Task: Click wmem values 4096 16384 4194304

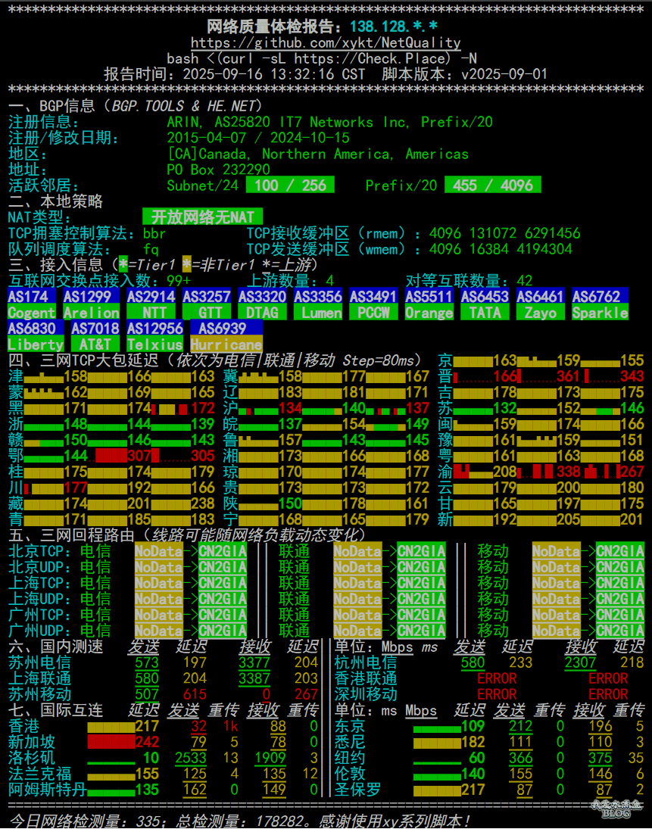Action: 501,249
